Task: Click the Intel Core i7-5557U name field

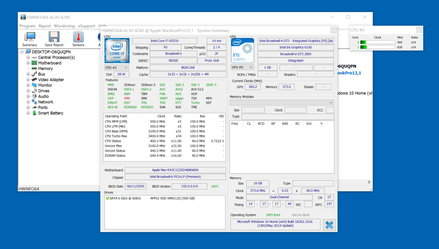Action: [165, 41]
